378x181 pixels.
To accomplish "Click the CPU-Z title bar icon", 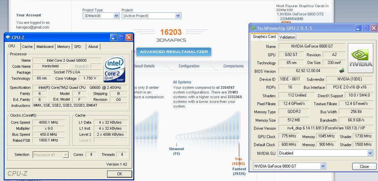I will click(x=8, y=38).
